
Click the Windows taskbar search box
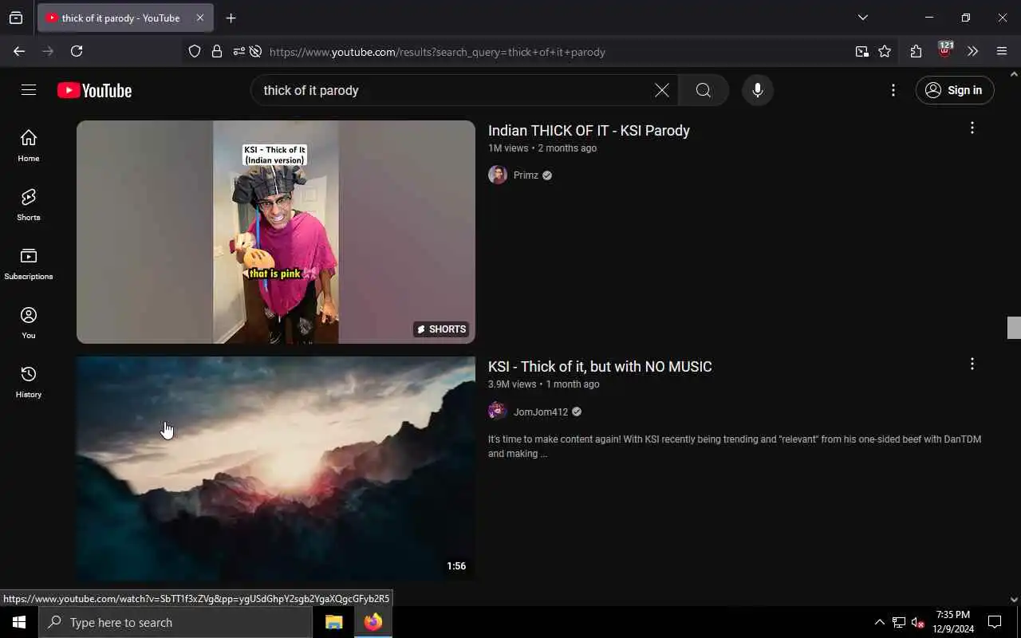tap(175, 622)
